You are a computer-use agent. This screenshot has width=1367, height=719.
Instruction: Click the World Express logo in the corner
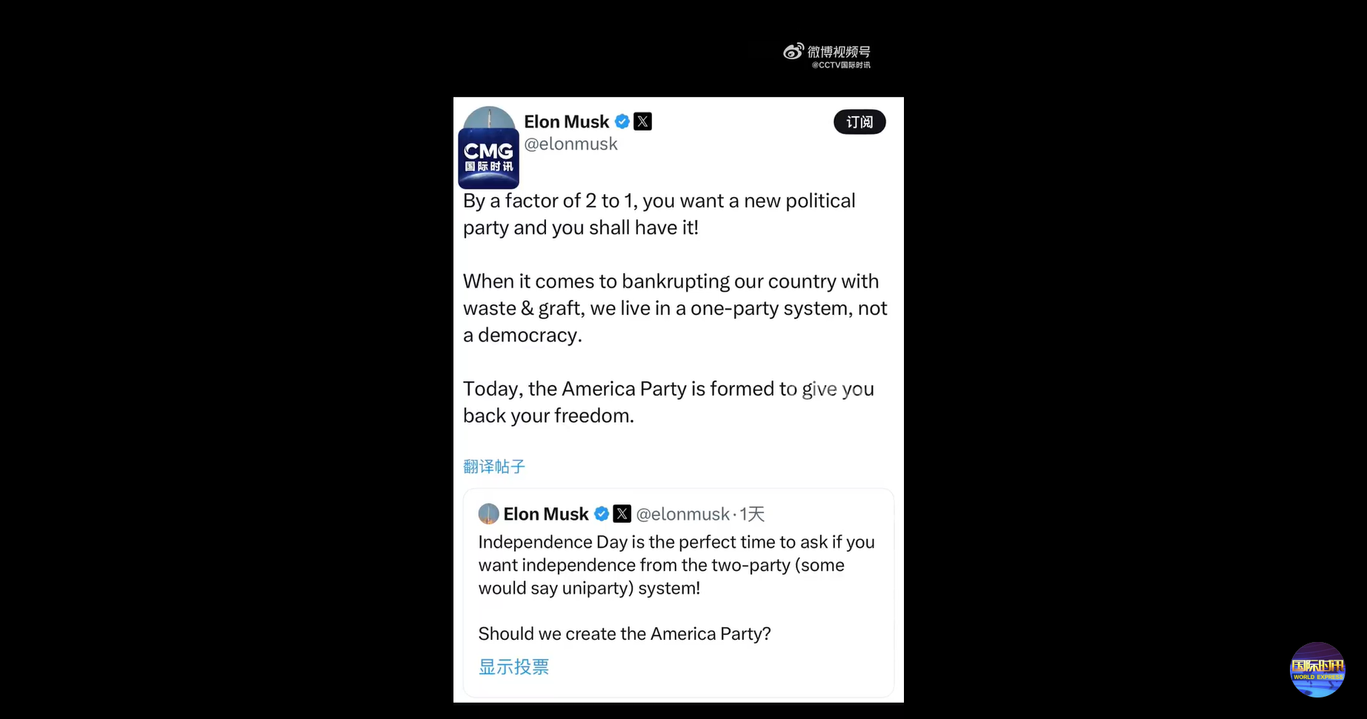pyautogui.click(x=1317, y=669)
